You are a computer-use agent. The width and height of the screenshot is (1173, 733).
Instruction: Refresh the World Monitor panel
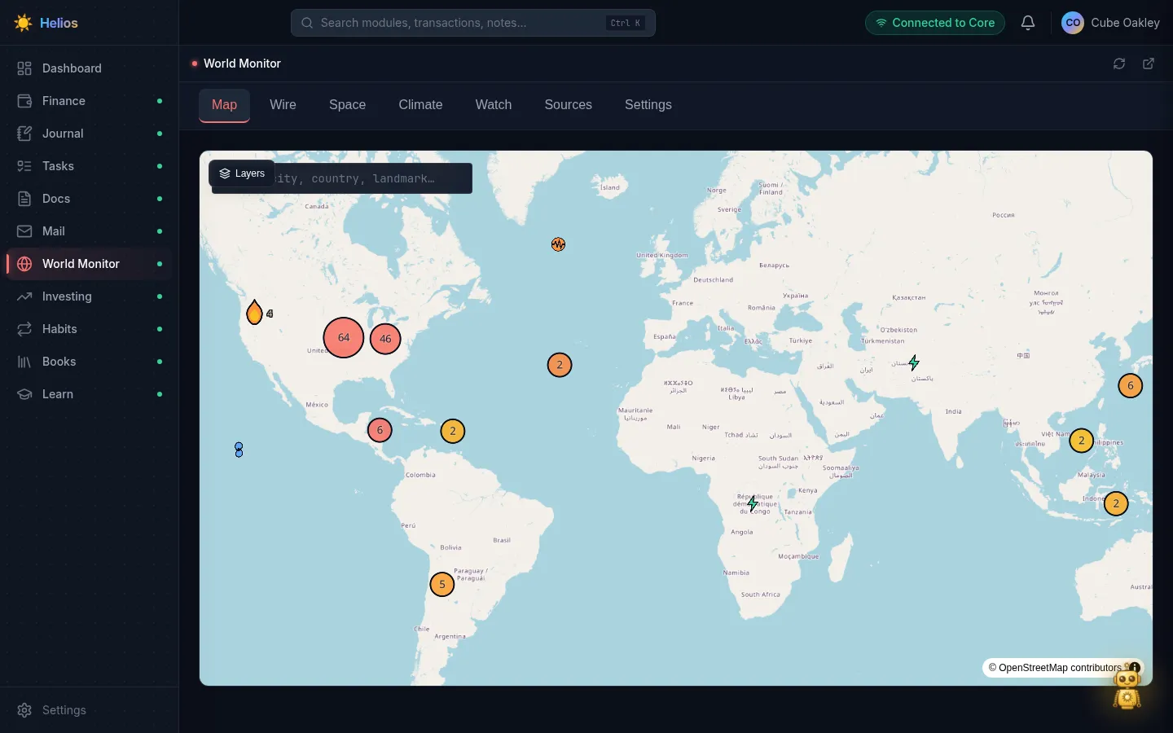[x=1119, y=64]
